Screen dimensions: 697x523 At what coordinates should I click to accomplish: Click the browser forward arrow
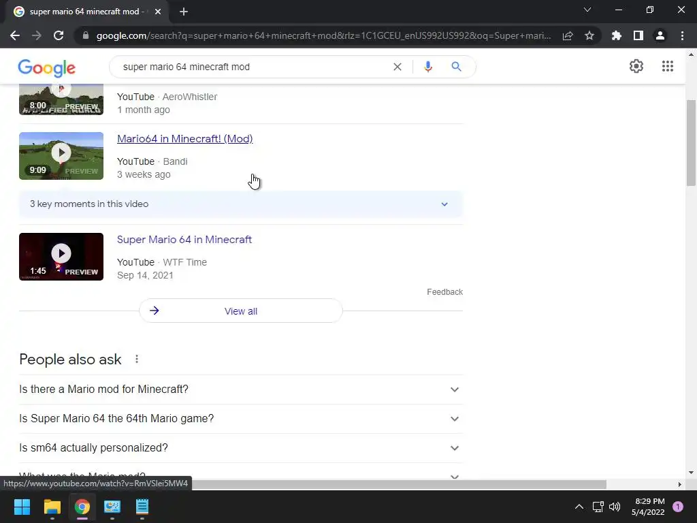[37, 35]
